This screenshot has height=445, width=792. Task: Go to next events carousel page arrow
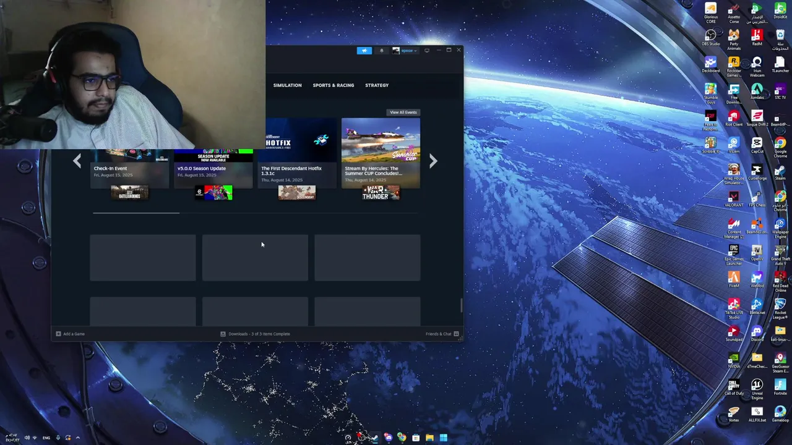tap(433, 161)
